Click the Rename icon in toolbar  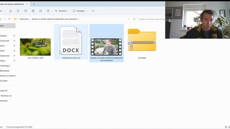33,11
